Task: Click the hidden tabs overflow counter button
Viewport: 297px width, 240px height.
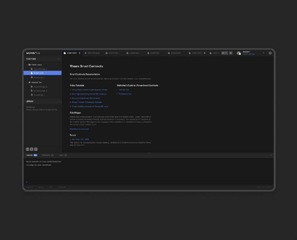Action: tap(225, 53)
